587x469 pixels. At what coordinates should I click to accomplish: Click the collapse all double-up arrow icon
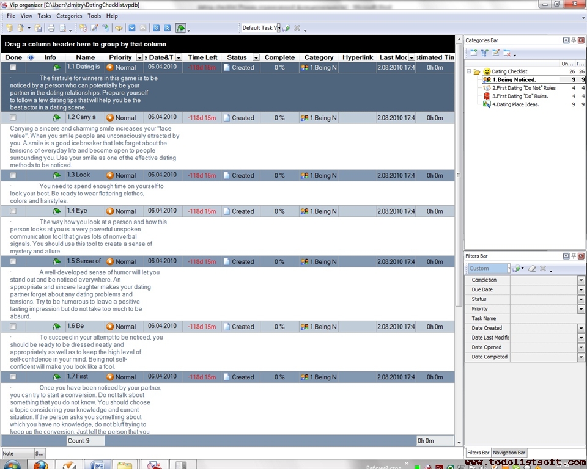[167, 28]
